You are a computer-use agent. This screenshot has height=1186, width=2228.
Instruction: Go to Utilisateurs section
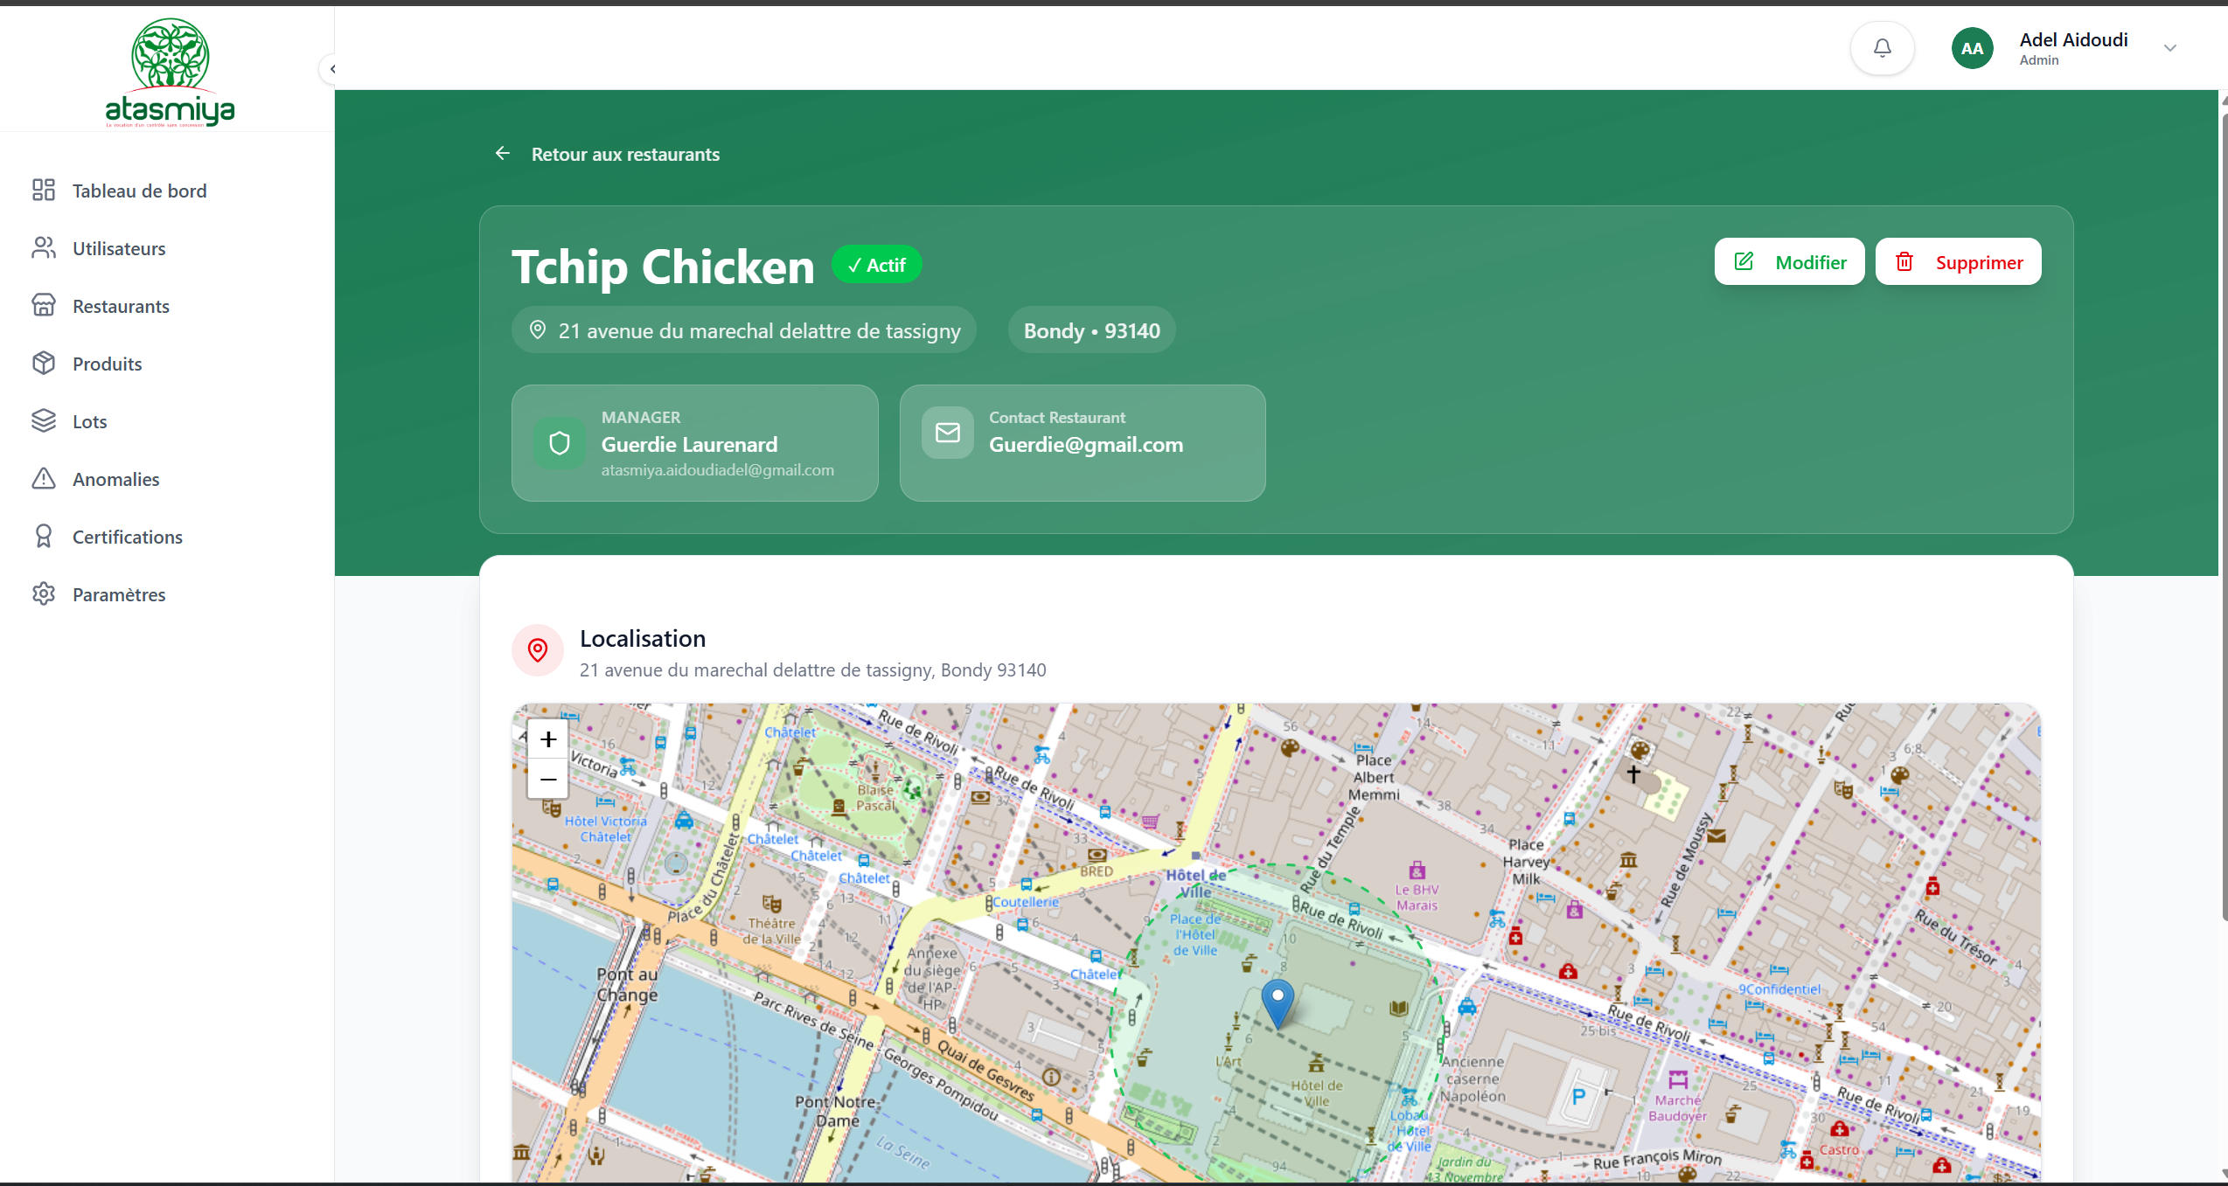click(x=119, y=248)
